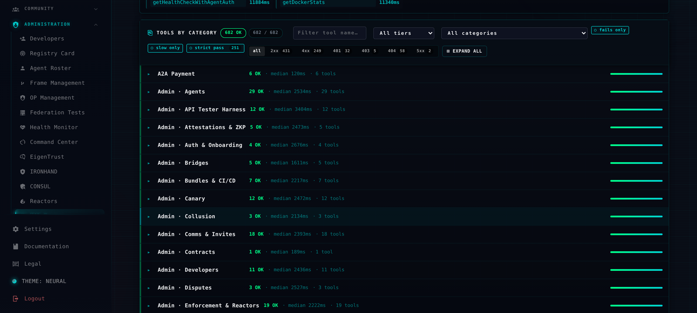Click the IRONHAND shield icon

(23, 172)
